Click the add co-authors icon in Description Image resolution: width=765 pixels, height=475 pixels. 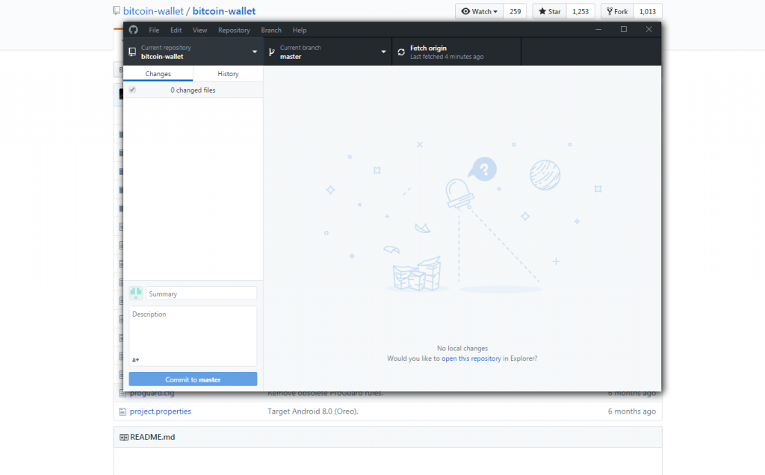pos(136,360)
